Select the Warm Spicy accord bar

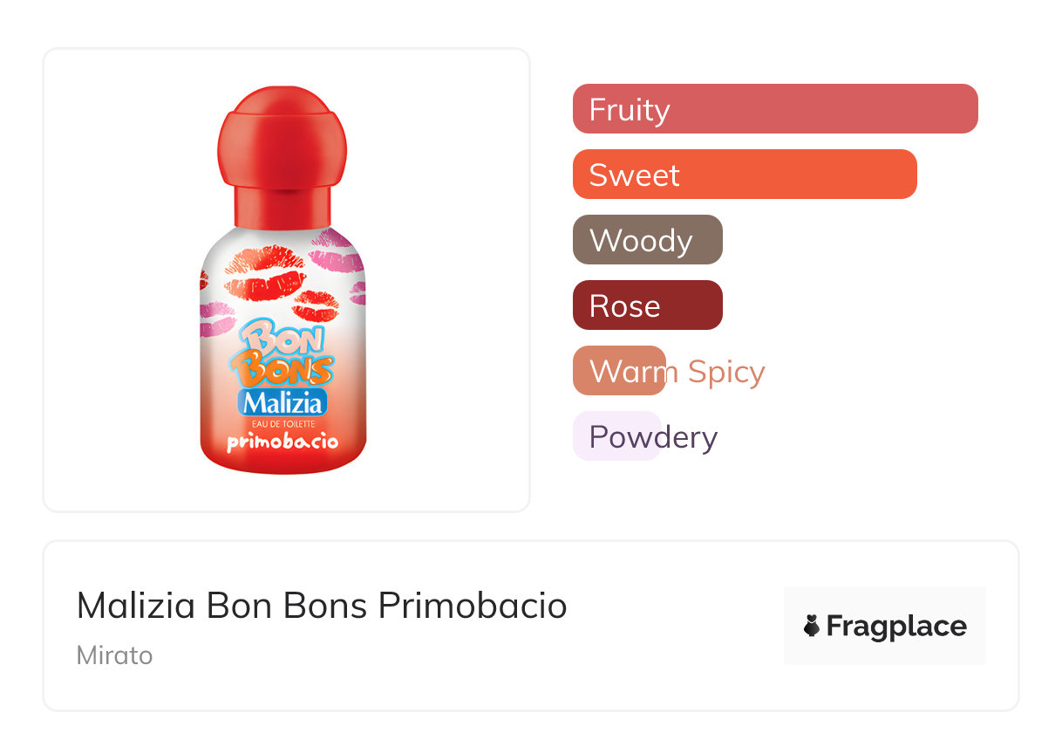pos(619,371)
